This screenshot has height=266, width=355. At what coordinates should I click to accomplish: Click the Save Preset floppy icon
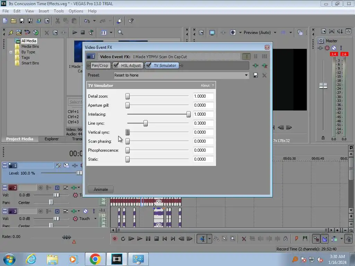[256, 75]
